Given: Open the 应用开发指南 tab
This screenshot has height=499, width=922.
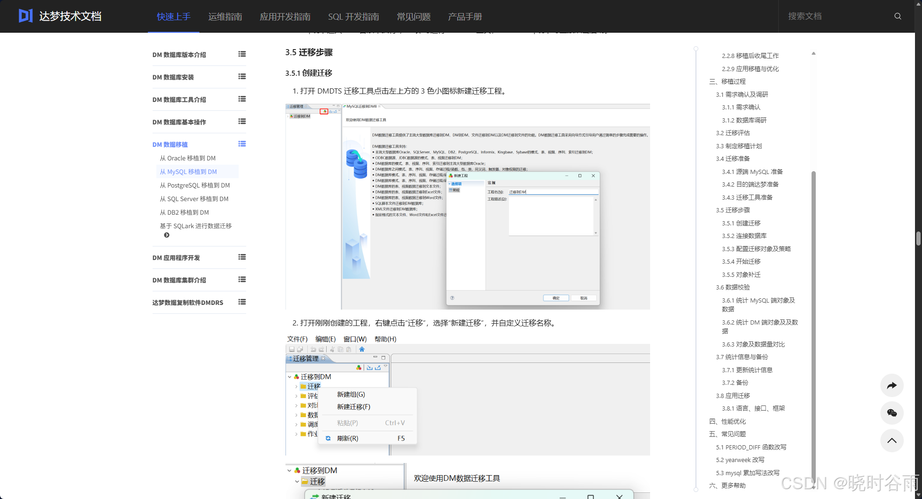Looking at the screenshot, I should pyautogui.click(x=285, y=17).
